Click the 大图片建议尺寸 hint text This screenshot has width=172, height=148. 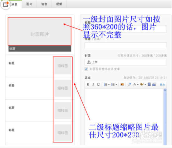pyautogui.click(x=142, y=56)
